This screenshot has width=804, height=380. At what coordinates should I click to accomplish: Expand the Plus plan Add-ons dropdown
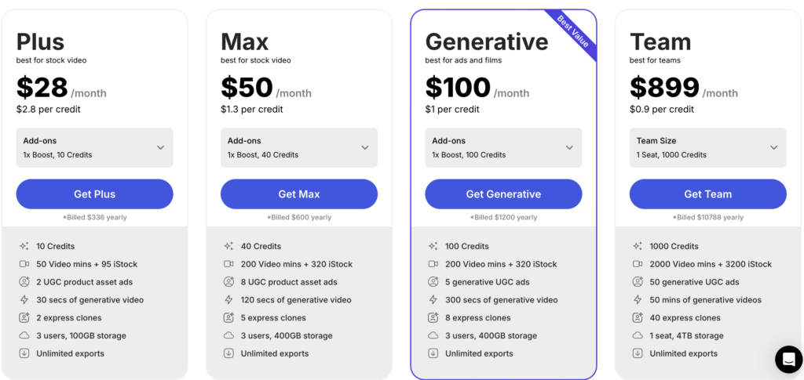coord(94,147)
